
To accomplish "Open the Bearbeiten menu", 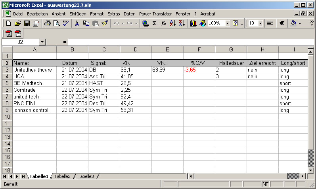I will click(37, 14).
